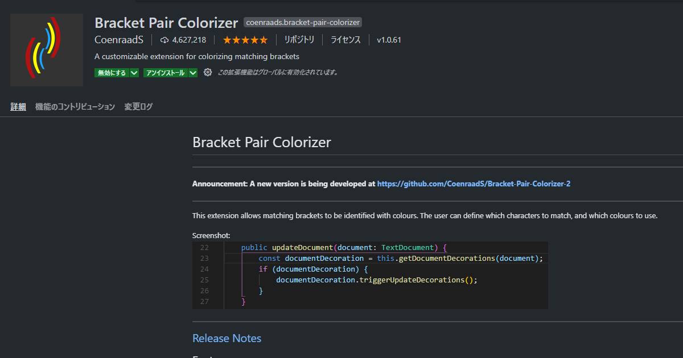Click the coenraads.bracket-pair-colorizer identifier badge
The image size is (683, 358).
303,23
